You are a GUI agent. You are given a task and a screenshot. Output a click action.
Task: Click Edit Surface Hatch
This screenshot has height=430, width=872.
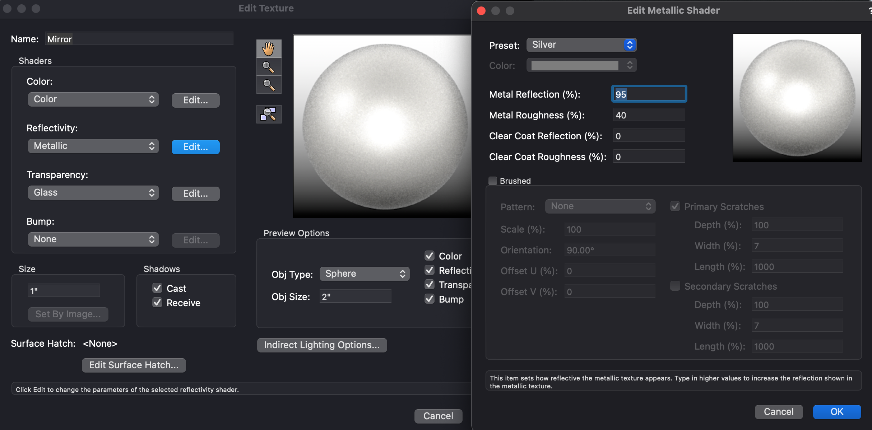[134, 365]
